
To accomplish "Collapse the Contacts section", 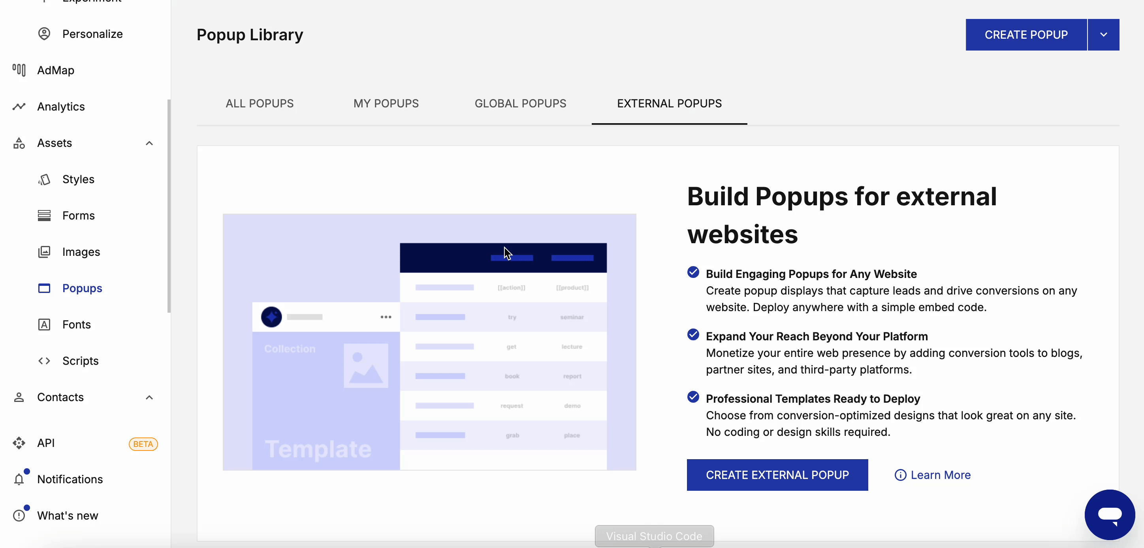I will (x=149, y=398).
